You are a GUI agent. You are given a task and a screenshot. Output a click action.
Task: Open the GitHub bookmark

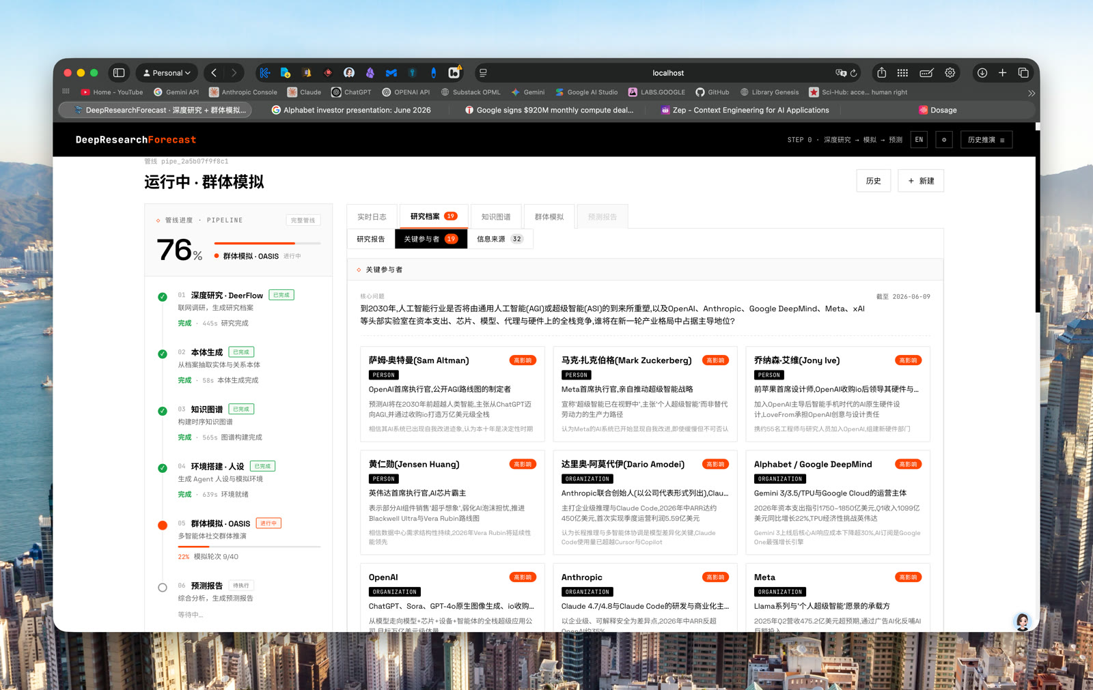[x=712, y=92]
